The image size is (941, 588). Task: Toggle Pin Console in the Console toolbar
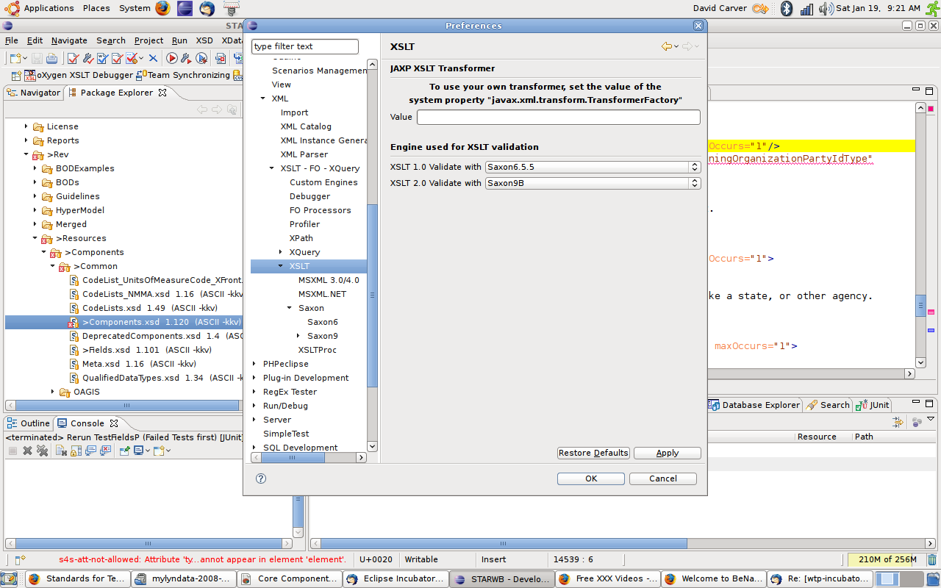pos(125,451)
